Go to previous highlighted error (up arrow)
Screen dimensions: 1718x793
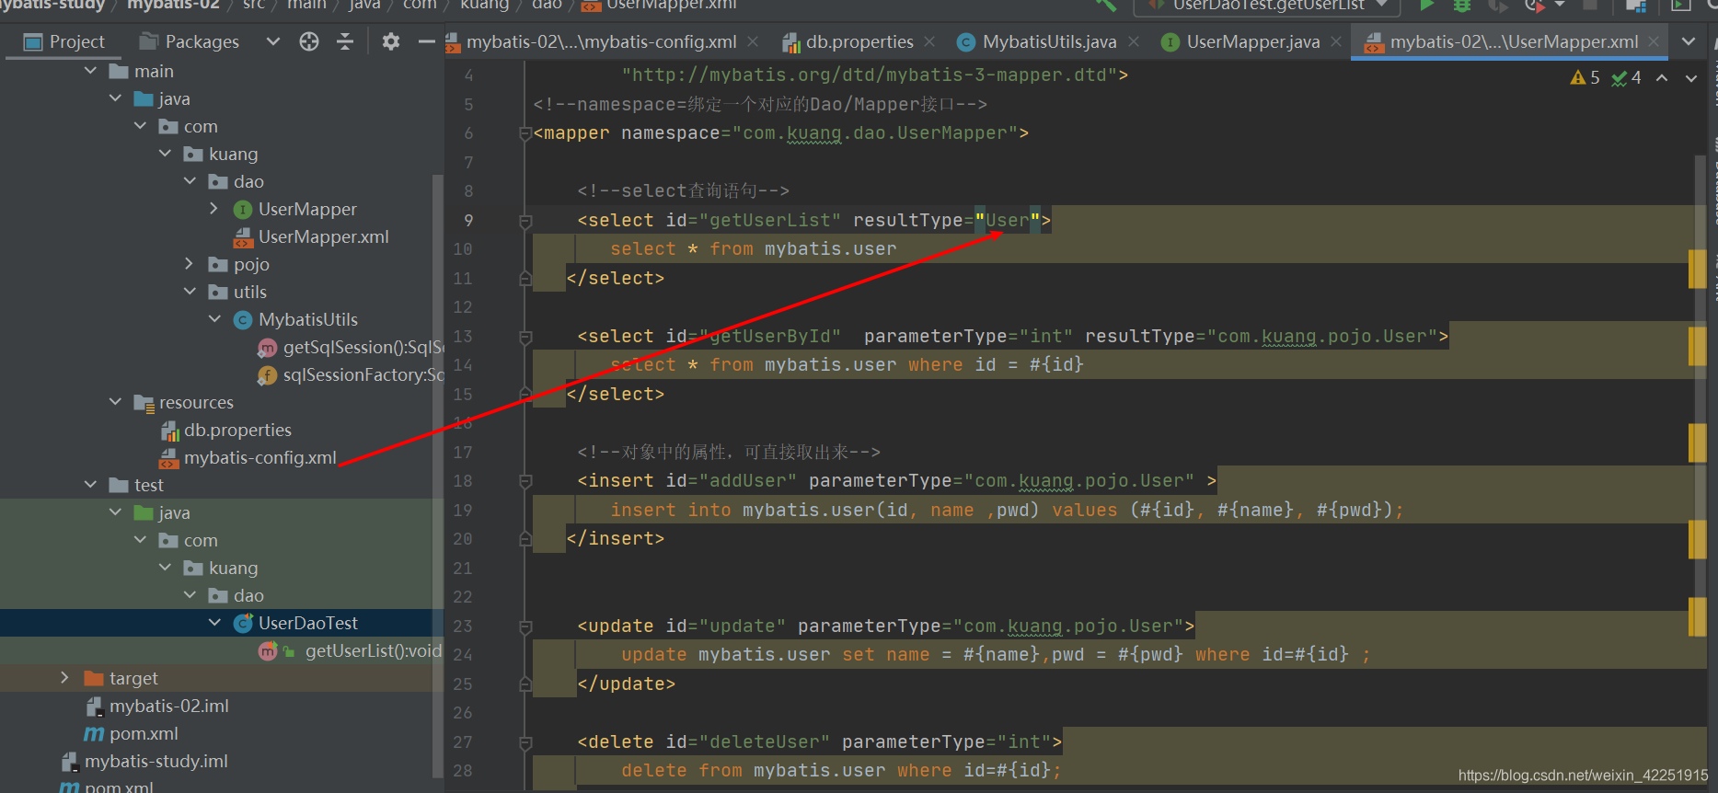coord(1662,78)
